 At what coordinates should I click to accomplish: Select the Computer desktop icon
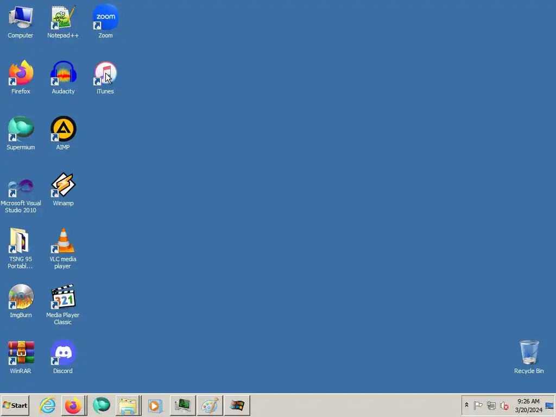pos(21,22)
